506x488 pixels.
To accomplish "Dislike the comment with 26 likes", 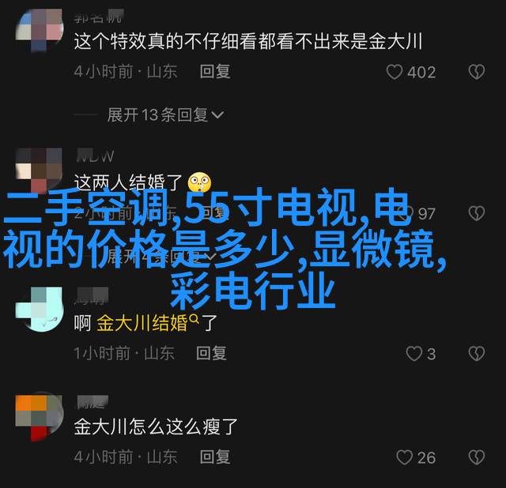I will tap(477, 457).
